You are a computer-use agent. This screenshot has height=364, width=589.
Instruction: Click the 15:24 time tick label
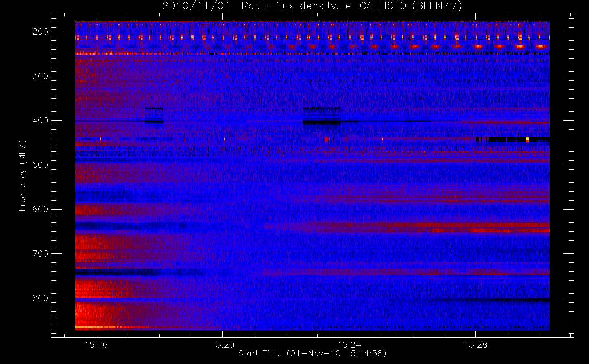click(349, 345)
